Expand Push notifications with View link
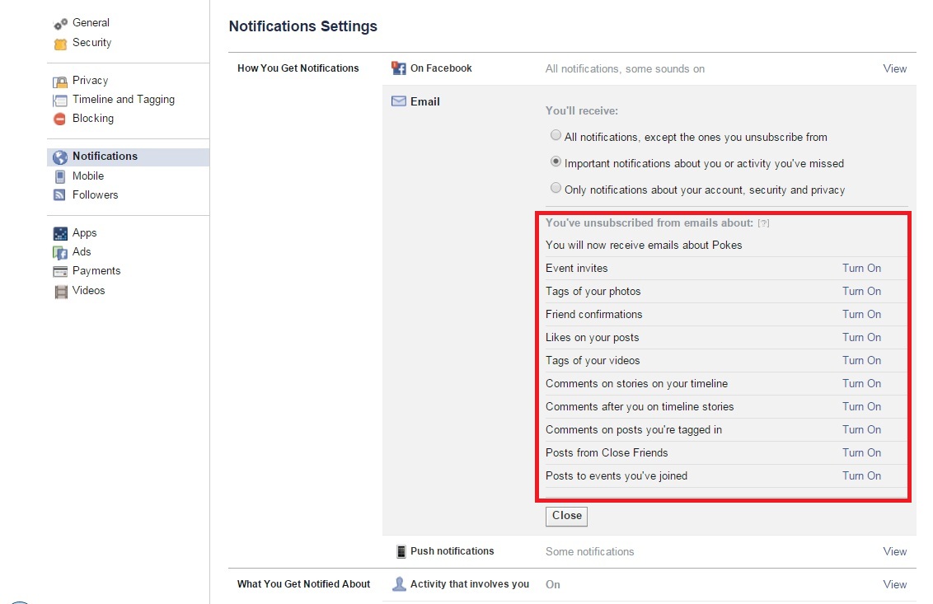 [894, 552]
